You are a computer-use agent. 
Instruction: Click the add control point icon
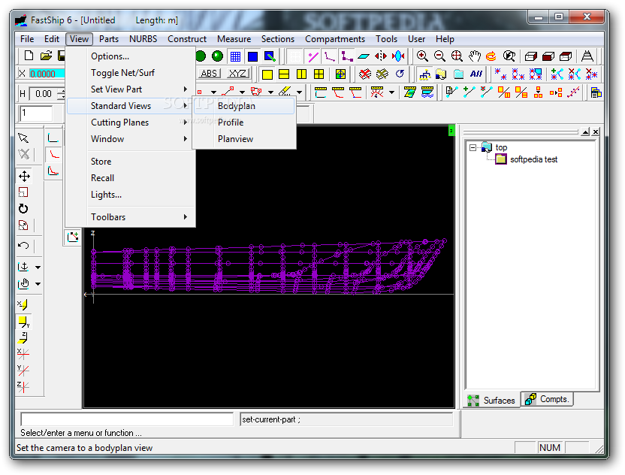73,237
